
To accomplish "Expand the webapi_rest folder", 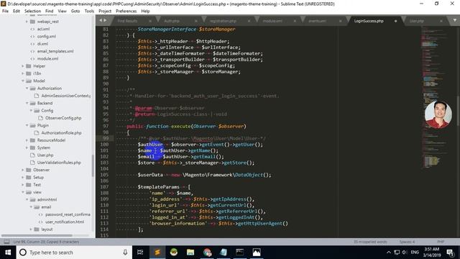I will click(x=27, y=22).
